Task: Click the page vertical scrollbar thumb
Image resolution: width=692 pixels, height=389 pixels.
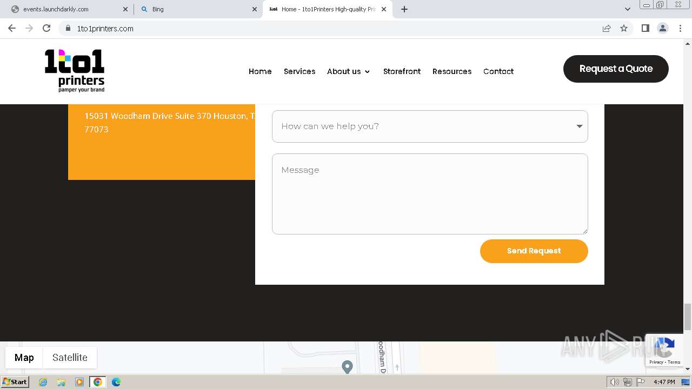Action: click(688, 317)
